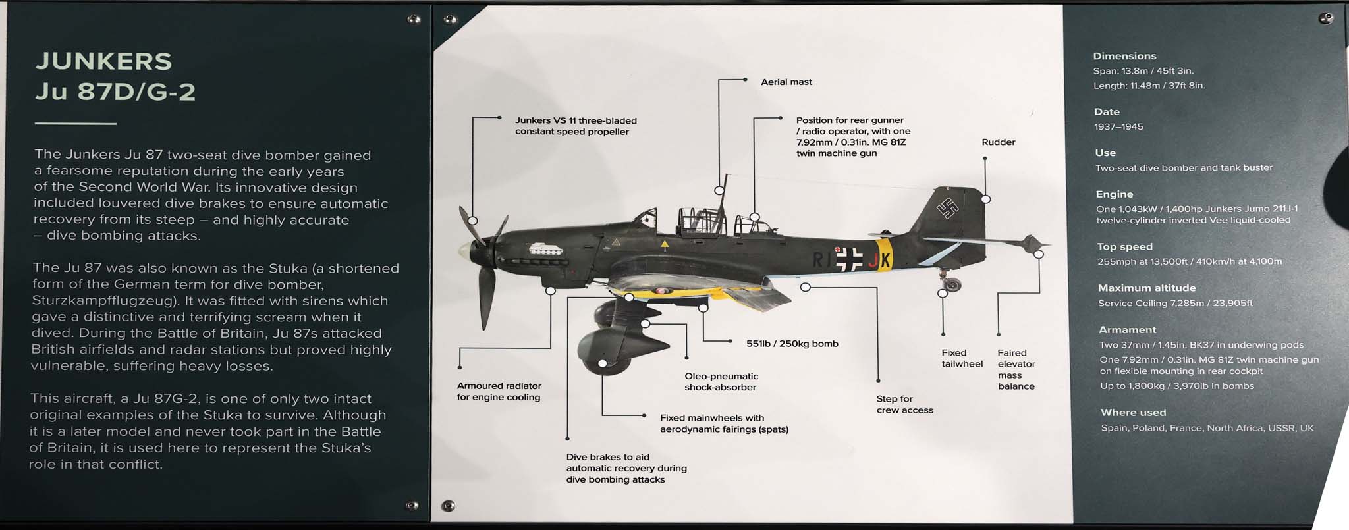Click the "Use" heading

coord(1105,153)
